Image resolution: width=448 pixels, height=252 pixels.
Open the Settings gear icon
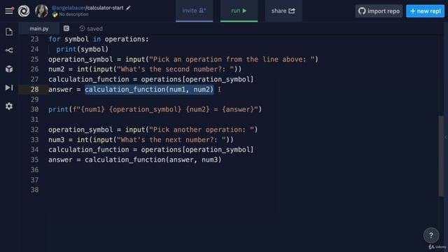coord(9,106)
